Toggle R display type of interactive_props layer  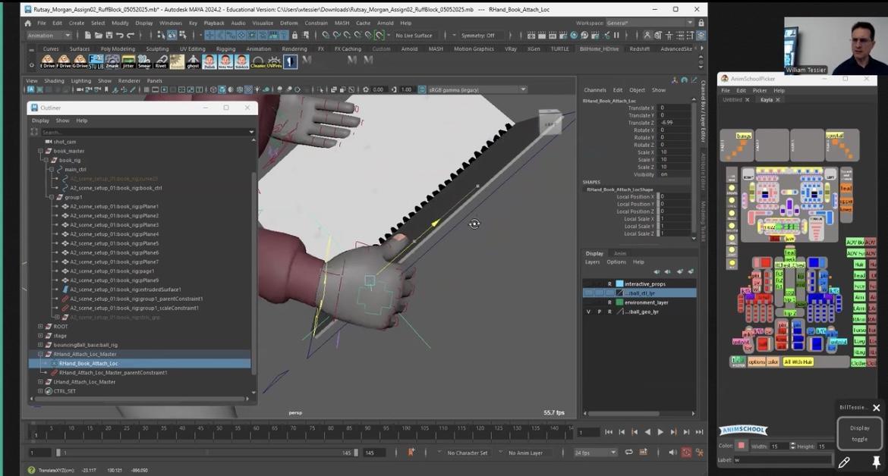tap(609, 283)
